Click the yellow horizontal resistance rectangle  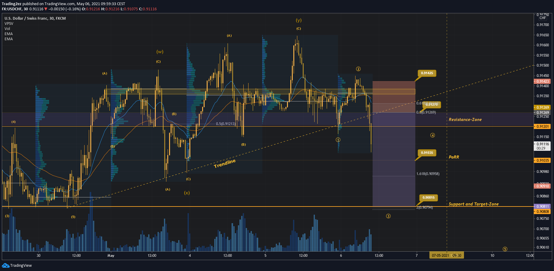click(x=260, y=92)
